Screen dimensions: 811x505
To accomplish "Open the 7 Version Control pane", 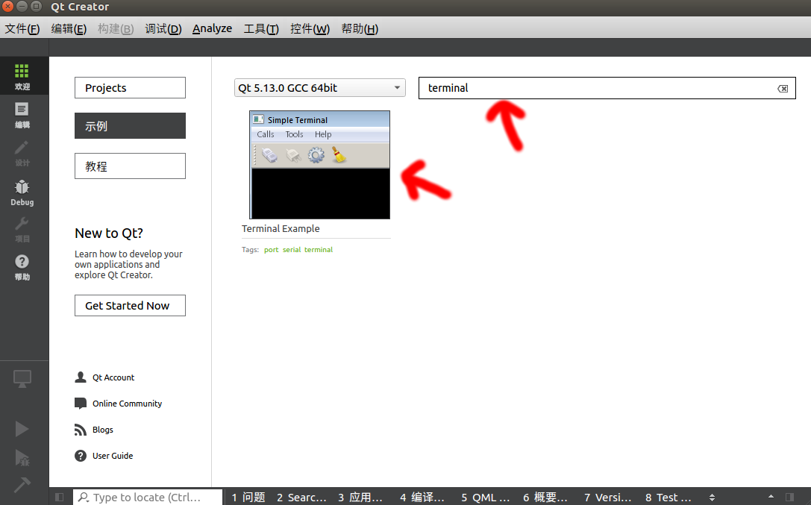I will click(608, 498).
